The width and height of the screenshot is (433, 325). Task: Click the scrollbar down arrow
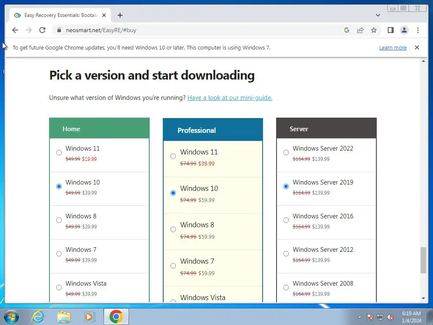423,298
